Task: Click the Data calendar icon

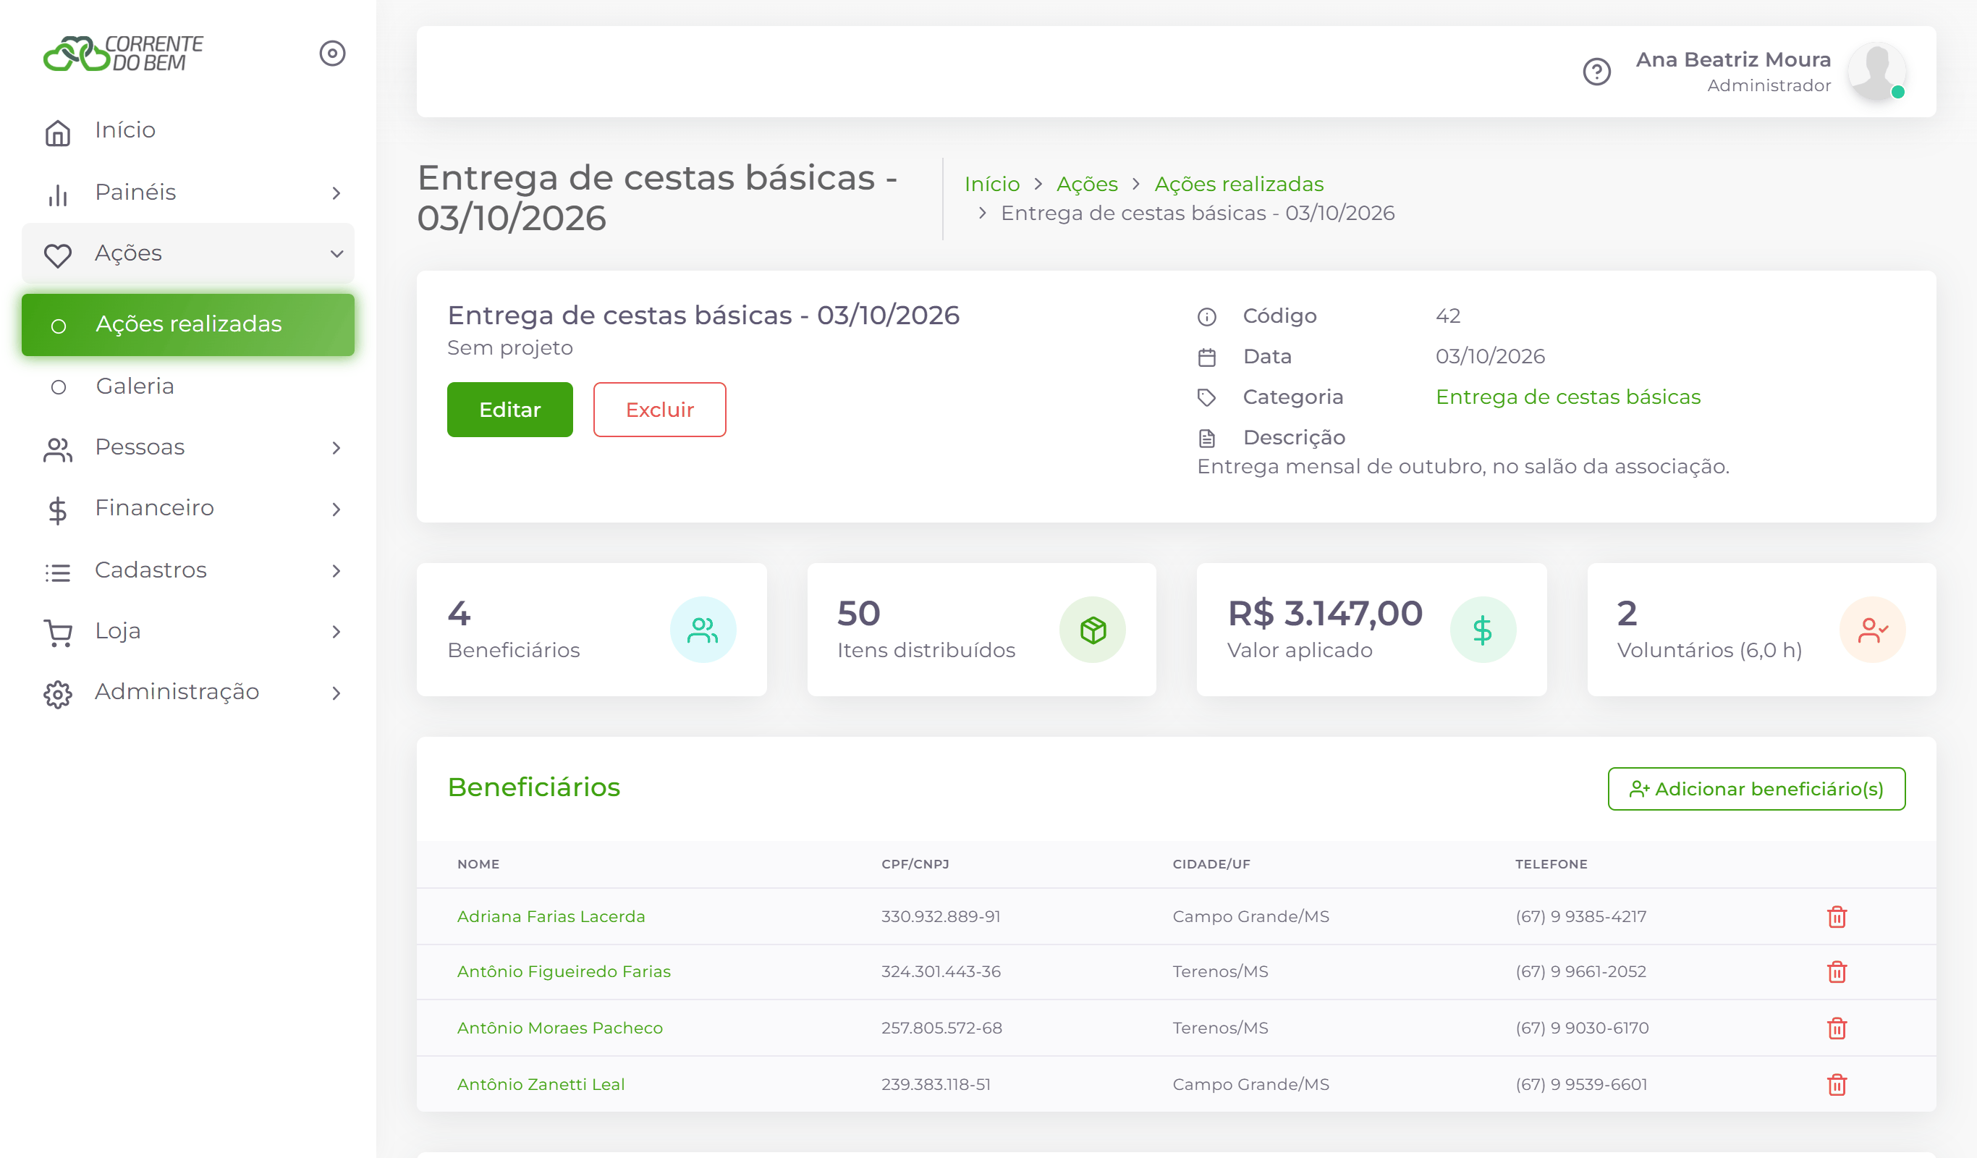Action: point(1206,358)
